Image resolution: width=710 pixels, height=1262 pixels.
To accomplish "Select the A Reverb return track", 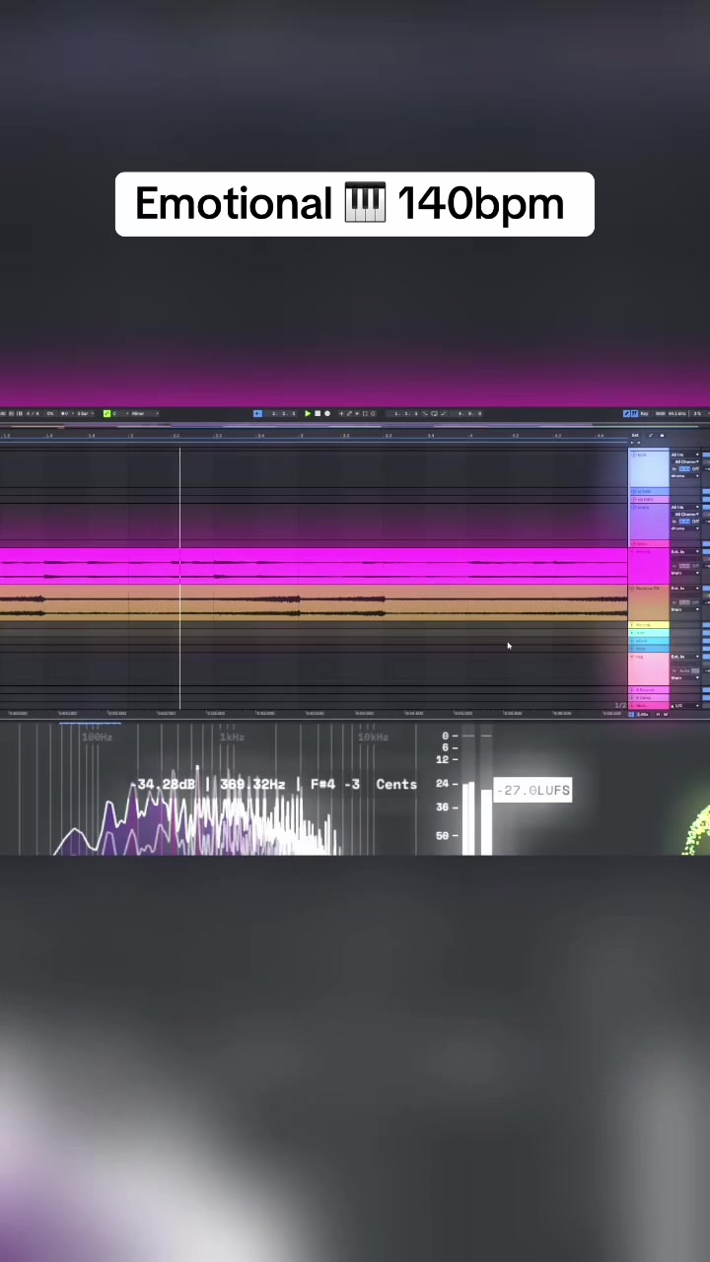I will pyautogui.click(x=649, y=690).
